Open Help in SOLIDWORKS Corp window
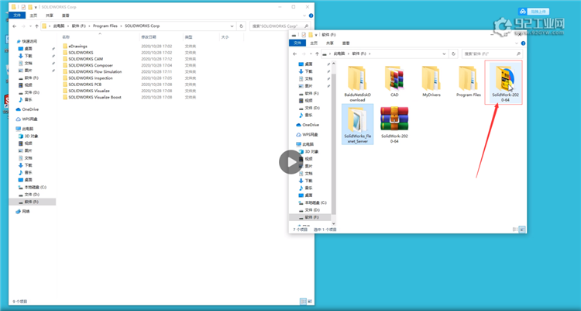Viewport: 581px width, 311px height. coord(311,16)
